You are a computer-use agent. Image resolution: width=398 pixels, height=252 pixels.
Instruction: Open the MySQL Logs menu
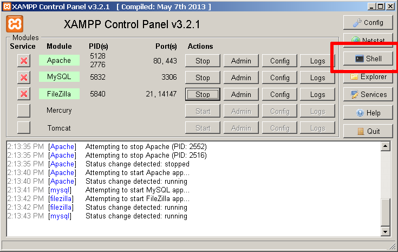point(317,77)
